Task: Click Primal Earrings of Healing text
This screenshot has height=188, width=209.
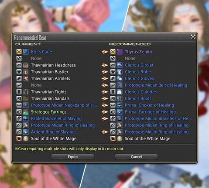Action: (150, 112)
